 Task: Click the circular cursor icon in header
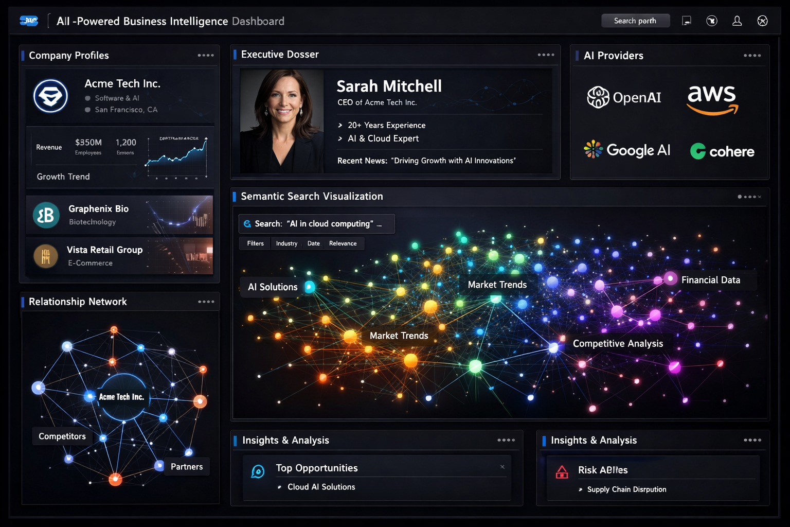(x=712, y=21)
